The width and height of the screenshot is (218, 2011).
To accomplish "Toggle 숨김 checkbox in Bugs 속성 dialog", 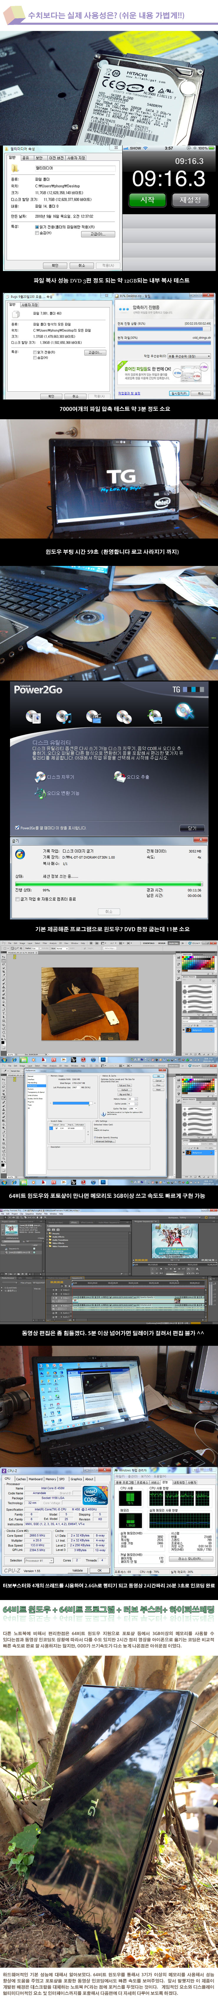I will [34, 358].
